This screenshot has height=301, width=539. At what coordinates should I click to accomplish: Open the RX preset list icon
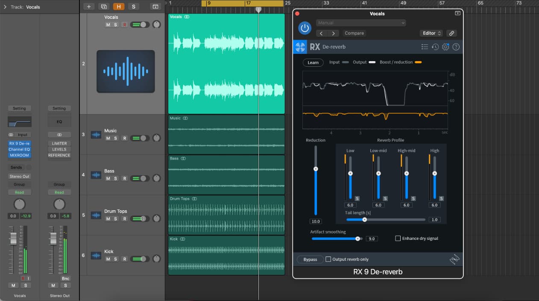425,47
